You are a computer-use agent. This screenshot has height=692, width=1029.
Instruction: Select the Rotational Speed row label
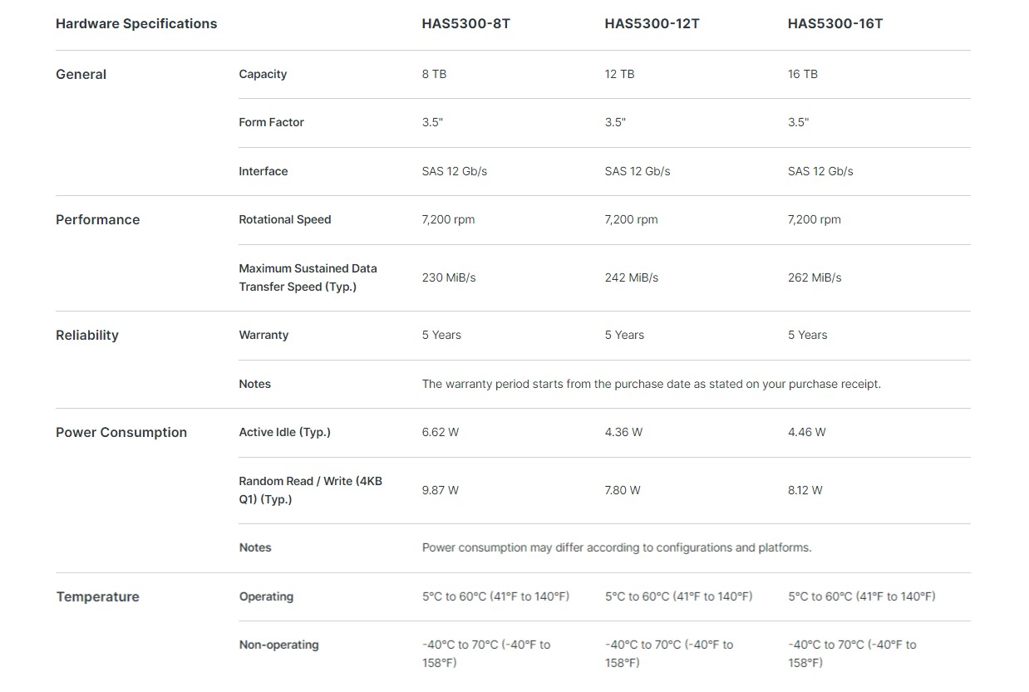pos(285,219)
